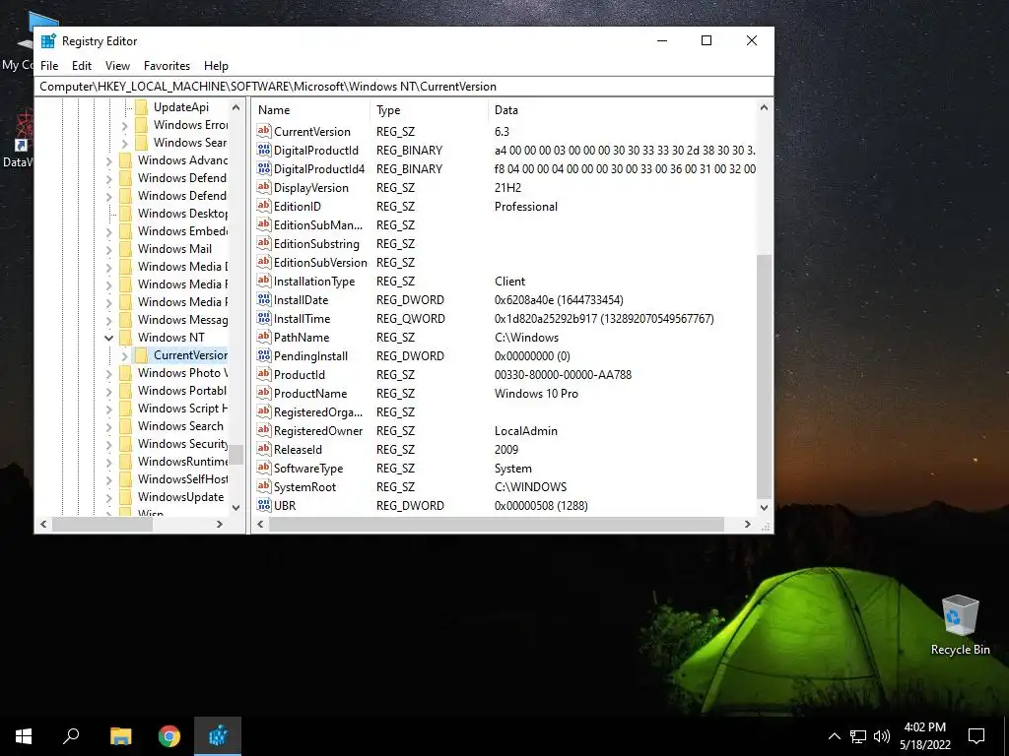Click the values pane horizontal scrollbar thumb

[x=497, y=525]
